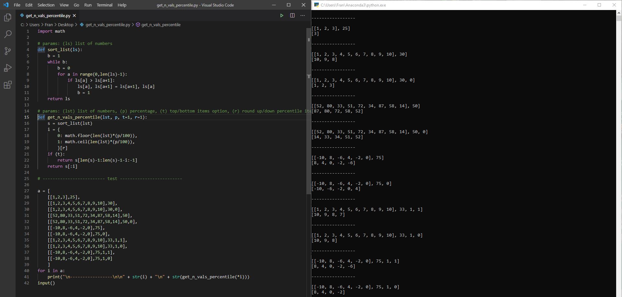
Task: Click the 'input()' line at end
Action: tap(46, 283)
